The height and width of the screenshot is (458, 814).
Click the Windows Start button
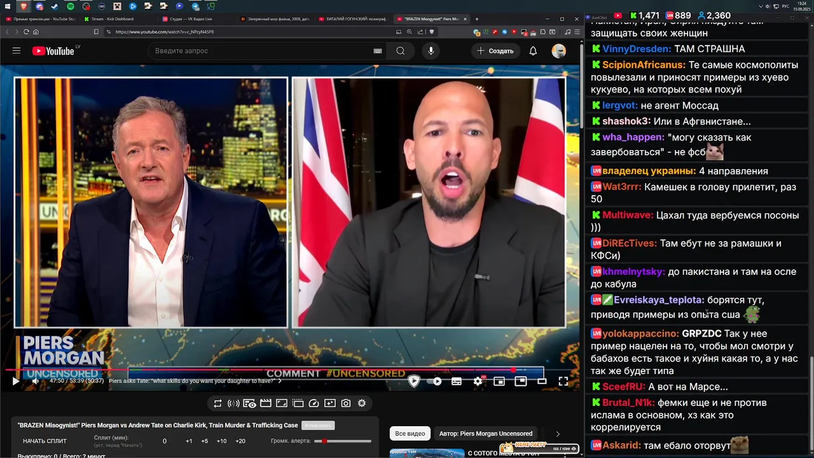coord(7,6)
